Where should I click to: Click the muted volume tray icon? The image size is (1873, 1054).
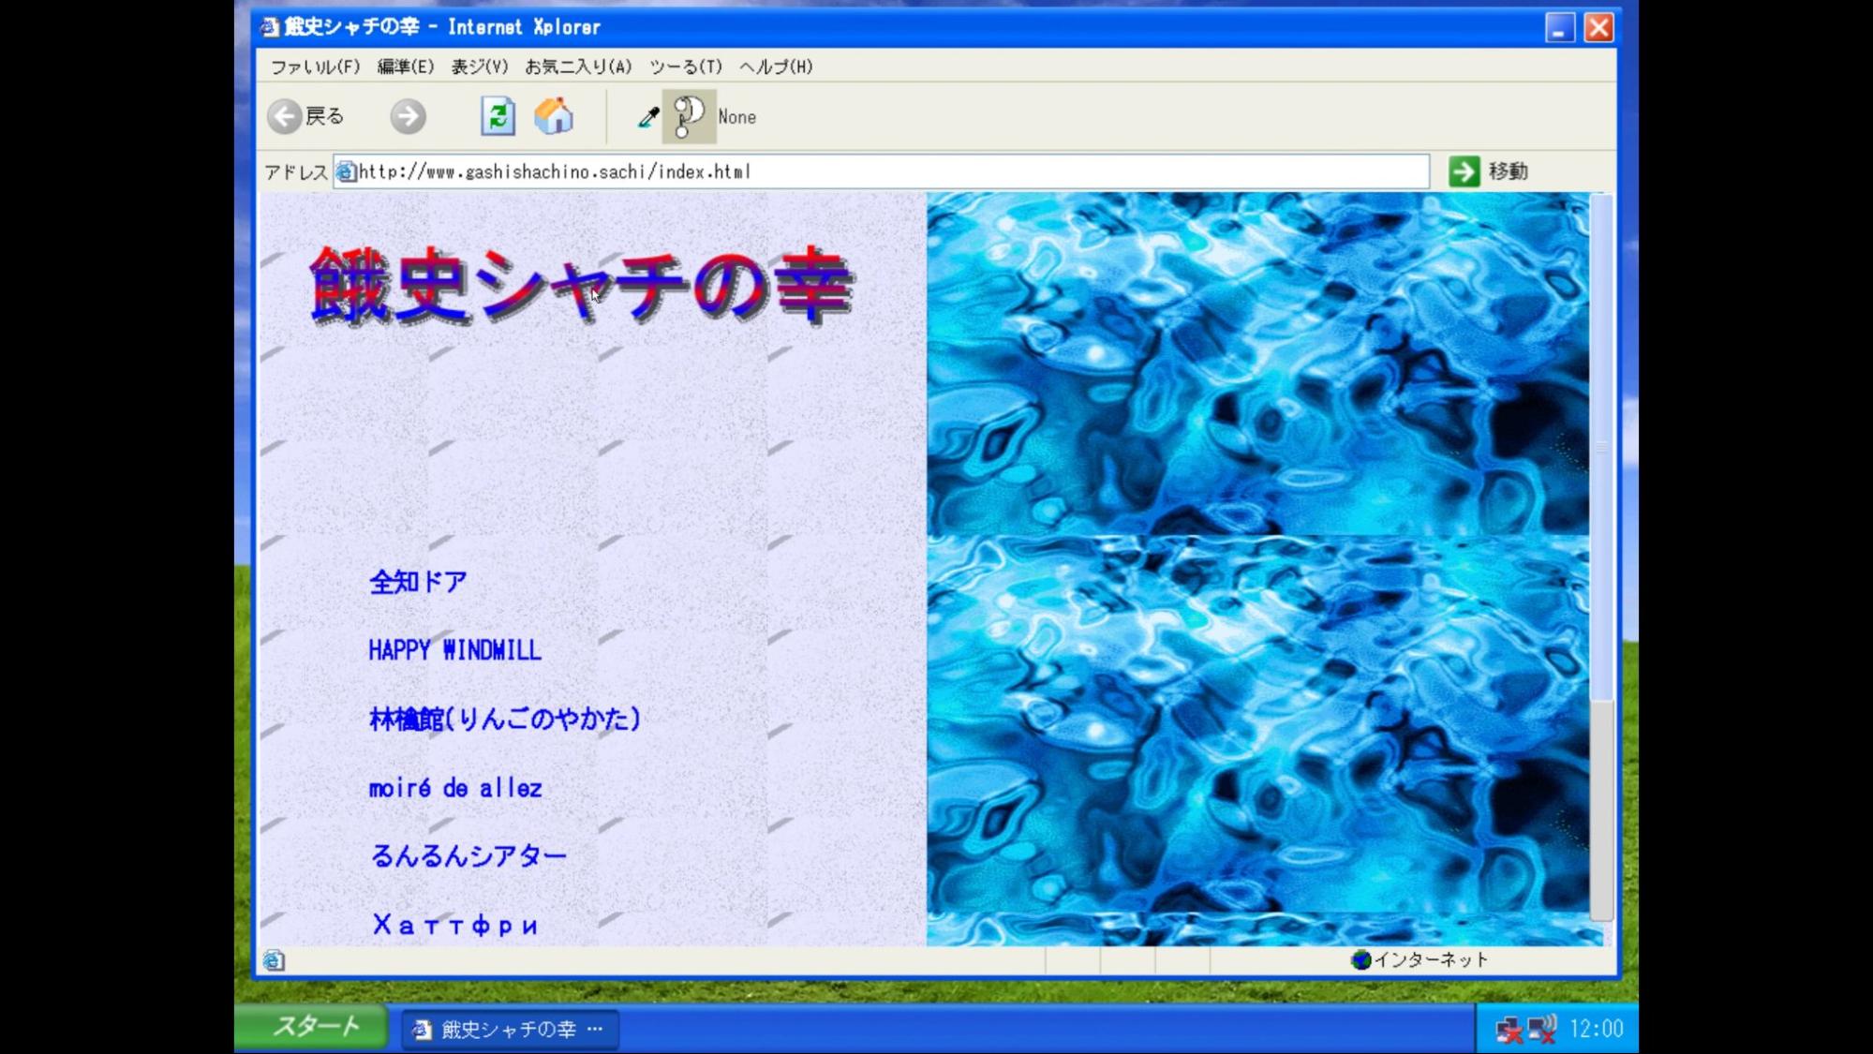coord(1542,1030)
